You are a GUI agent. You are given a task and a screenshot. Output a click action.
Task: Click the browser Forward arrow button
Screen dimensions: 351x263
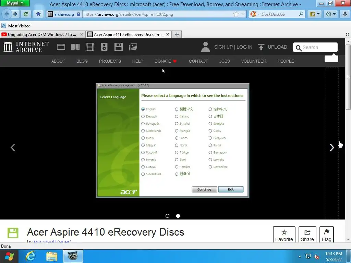pyautogui.click(x=15, y=14)
